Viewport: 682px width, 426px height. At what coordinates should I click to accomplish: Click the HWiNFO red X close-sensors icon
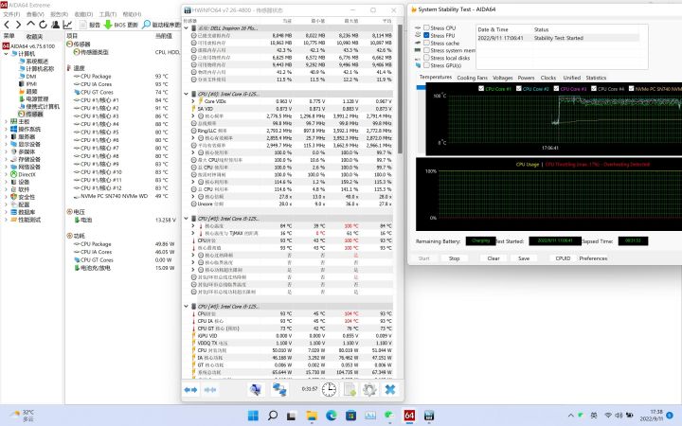[391, 389]
